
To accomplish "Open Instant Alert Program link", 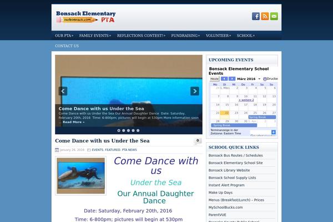I will tap(226, 185).
